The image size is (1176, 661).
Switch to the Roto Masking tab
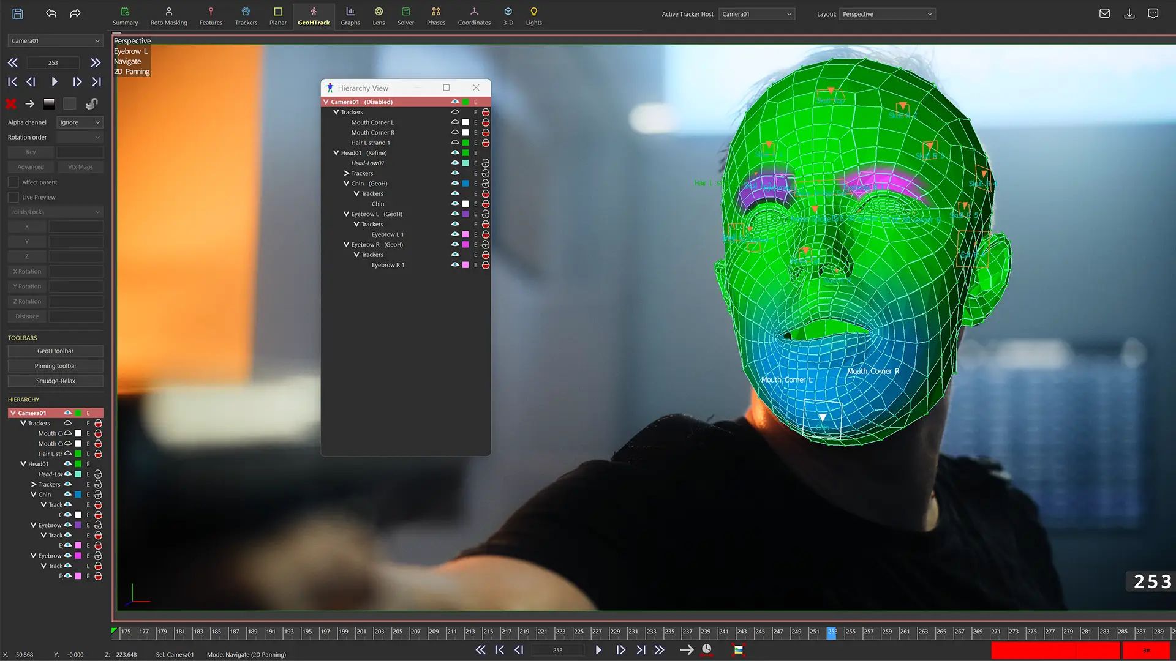click(168, 16)
